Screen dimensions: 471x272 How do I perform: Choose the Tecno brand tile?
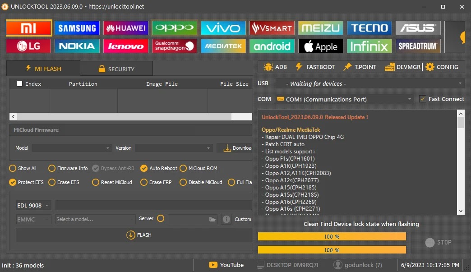click(369, 28)
